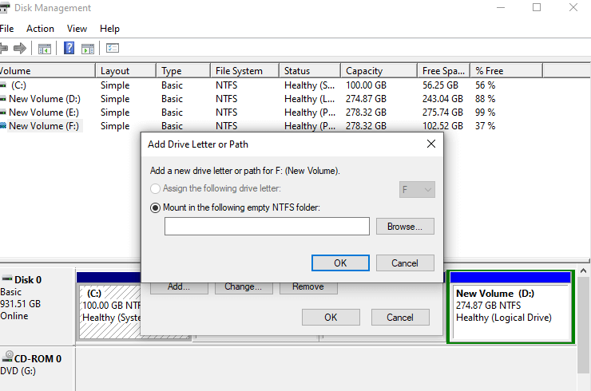Sort by the Status column header
The height and width of the screenshot is (391, 591).
coord(310,71)
